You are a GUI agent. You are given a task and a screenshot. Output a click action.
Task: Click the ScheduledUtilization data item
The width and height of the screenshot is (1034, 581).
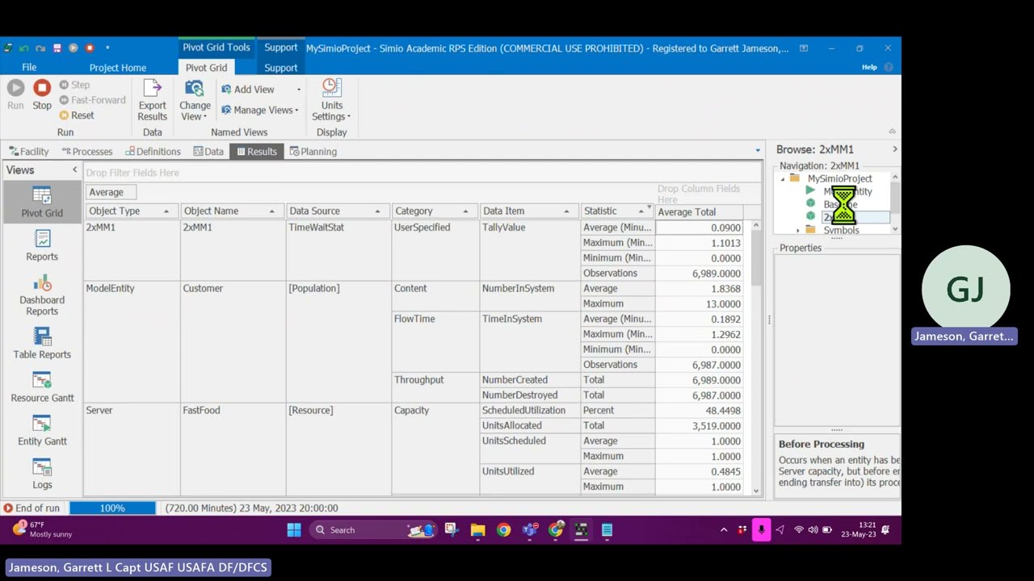[530, 411]
